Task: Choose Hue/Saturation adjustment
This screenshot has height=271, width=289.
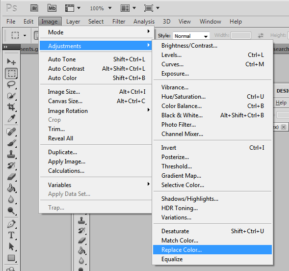Action: [x=212, y=97]
